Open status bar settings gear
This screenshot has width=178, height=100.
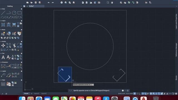click(x=176, y=94)
